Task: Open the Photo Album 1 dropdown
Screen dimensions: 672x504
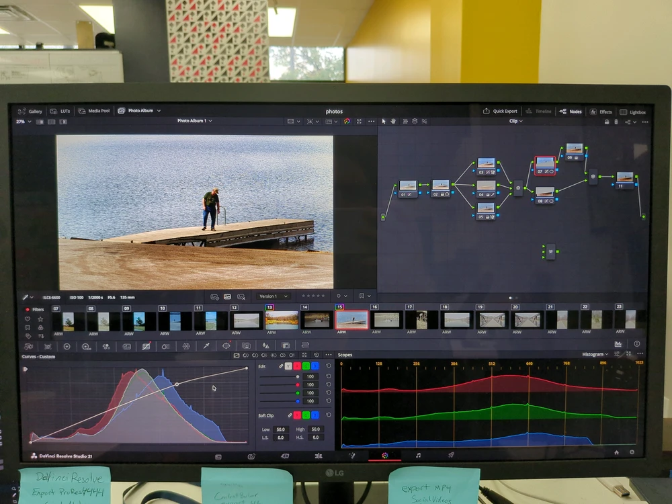Action: 195,121
